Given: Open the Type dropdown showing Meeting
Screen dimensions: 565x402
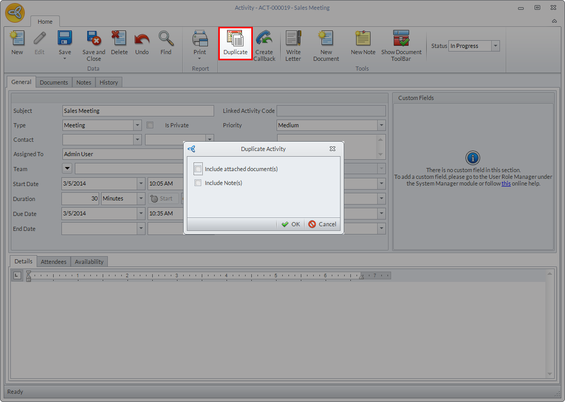Looking at the screenshot, I should point(137,125).
